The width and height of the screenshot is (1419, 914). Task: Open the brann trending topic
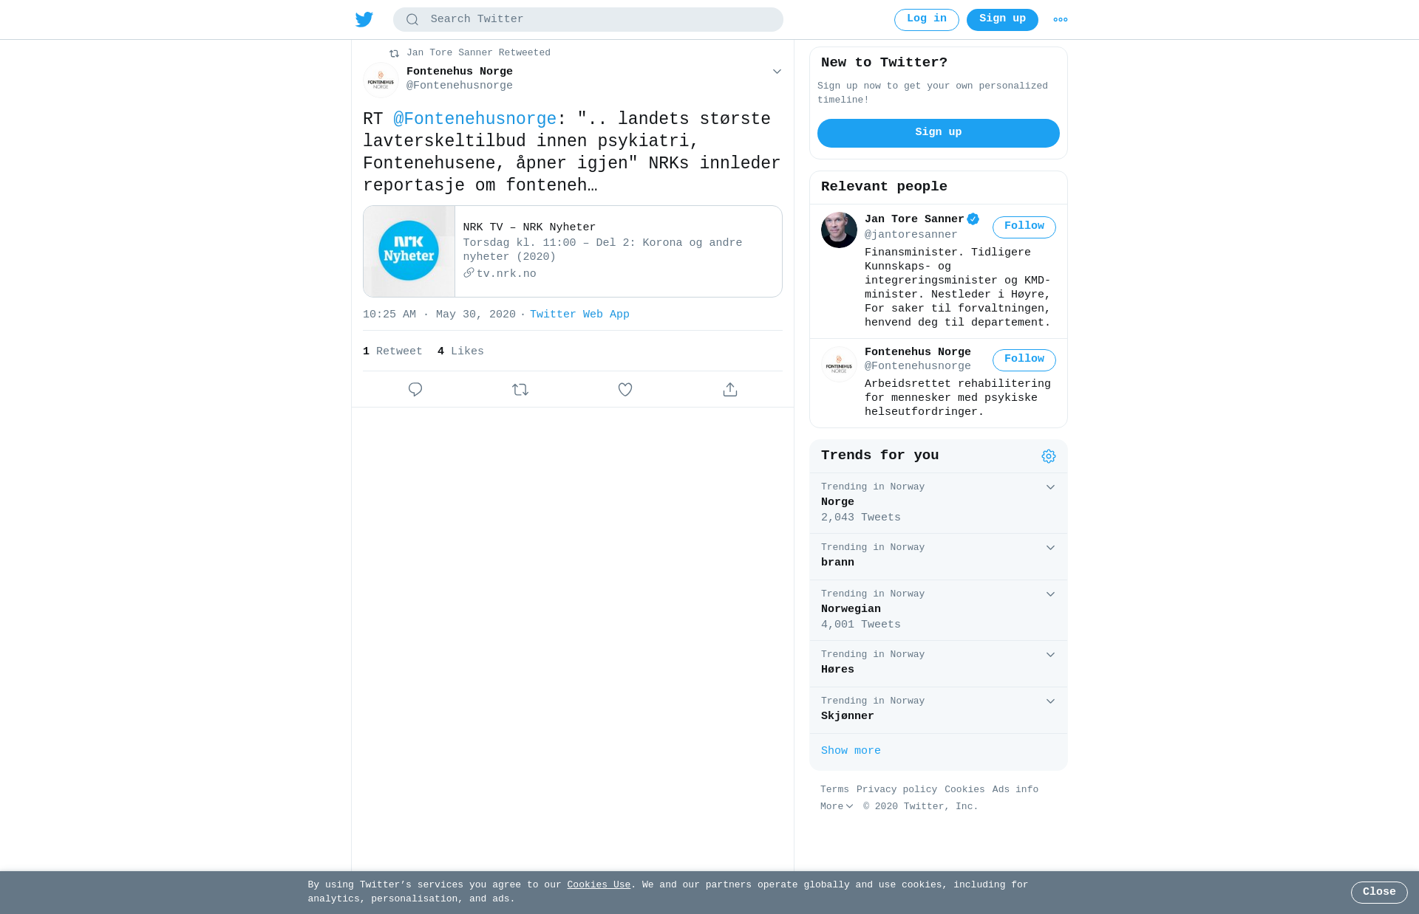tap(939, 556)
